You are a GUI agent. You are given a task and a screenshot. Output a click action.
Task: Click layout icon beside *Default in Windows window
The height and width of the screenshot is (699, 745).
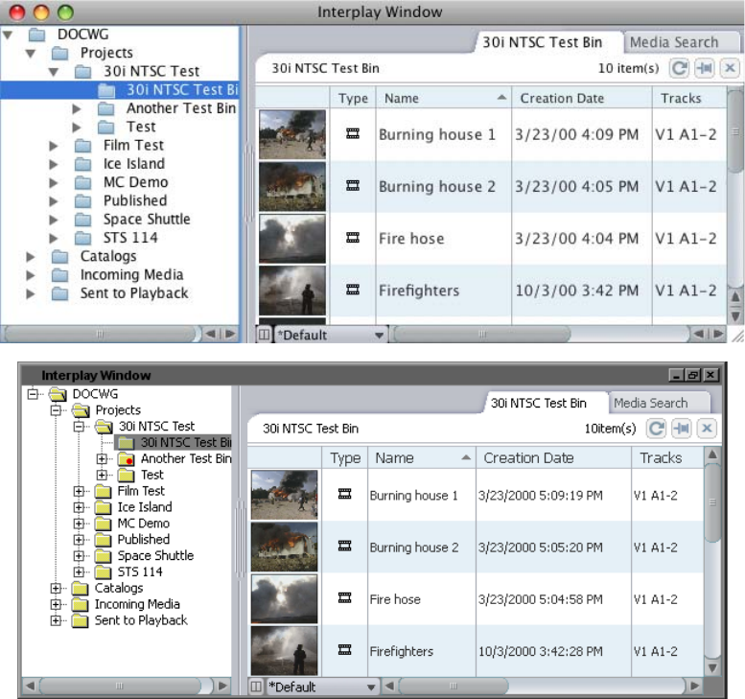pyautogui.click(x=256, y=687)
